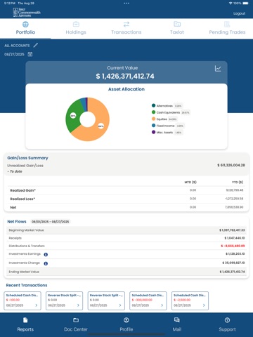Open chevron on the $-2,500.00 Scheduled Cash card
This screenshot has width=253, height=337.
[204, 305]
